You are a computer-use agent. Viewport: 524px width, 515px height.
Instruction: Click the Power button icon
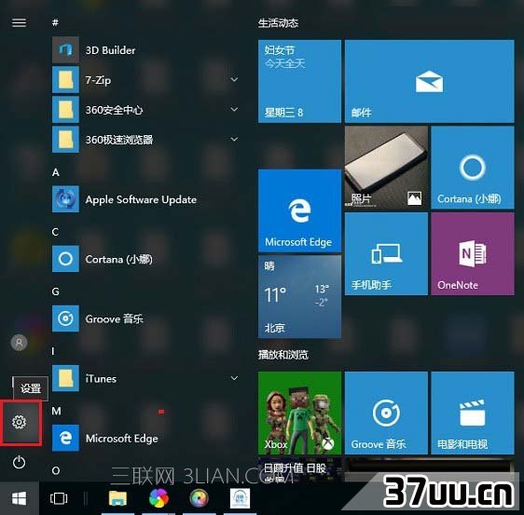tap(19, 462)
